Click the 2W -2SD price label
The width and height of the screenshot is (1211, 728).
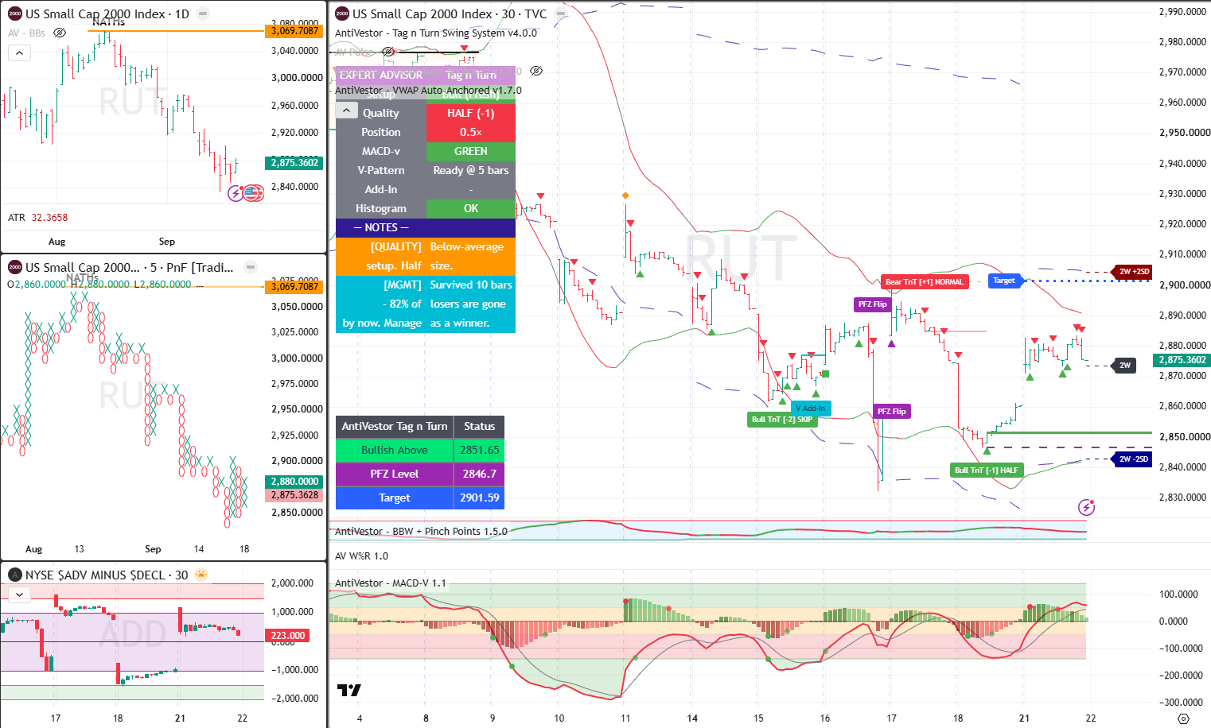(x=1133, y=459)
